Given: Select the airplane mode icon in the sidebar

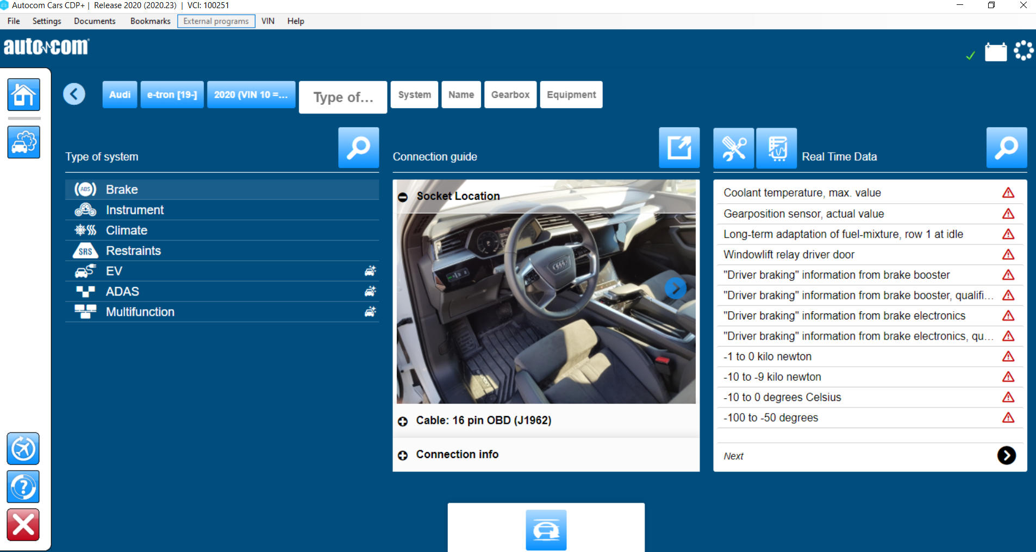Looking at the screenshot, I should pyautogui.click(x=23, y=449).
